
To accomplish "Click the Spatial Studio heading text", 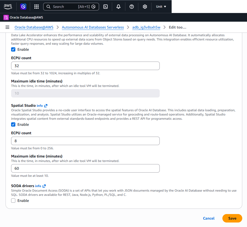I will pos(24,105).
